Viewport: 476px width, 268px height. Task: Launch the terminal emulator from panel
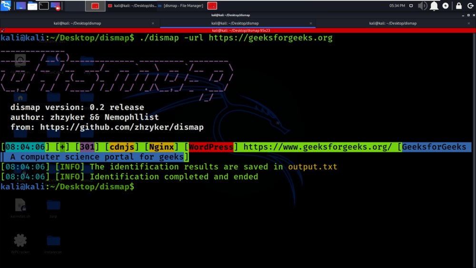pos(44,5)
